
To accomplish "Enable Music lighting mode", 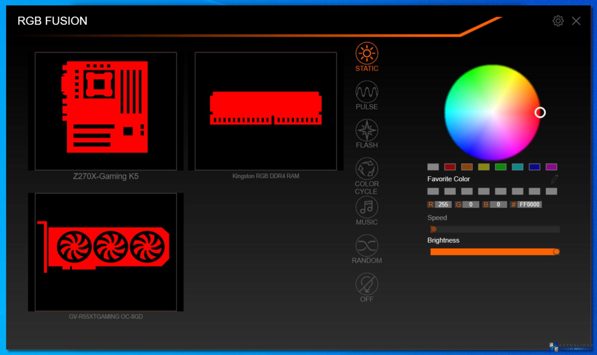I will pyautogui.click(x=367, y=207).
